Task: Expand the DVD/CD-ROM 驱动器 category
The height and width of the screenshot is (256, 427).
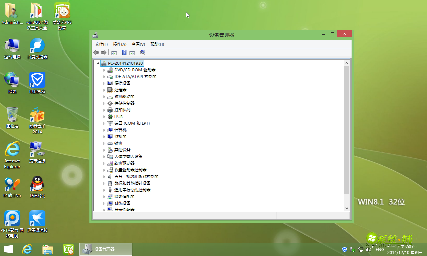Action: 104,70
